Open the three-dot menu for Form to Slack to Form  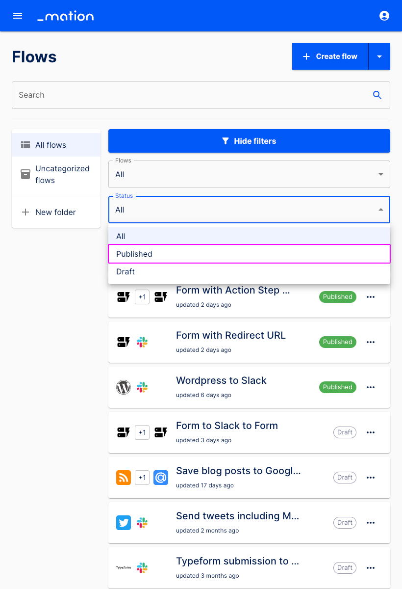371,432
